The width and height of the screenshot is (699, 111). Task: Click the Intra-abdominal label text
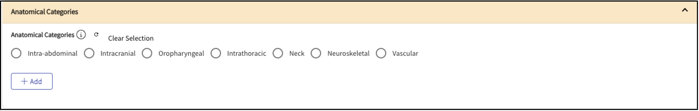click(x=52, y=53)
